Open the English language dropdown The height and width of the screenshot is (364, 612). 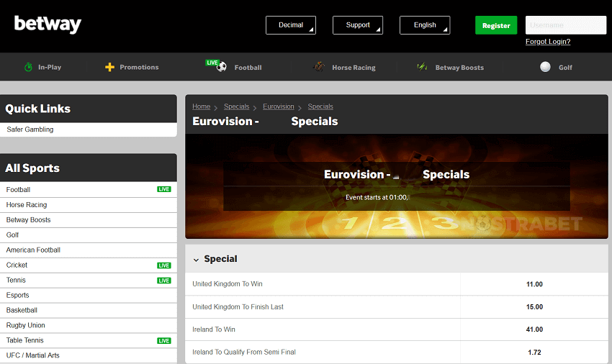[x=425, y=25]
